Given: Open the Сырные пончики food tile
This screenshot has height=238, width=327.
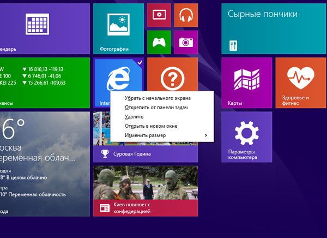Looking at the screenshot, I should coord(274,28).
